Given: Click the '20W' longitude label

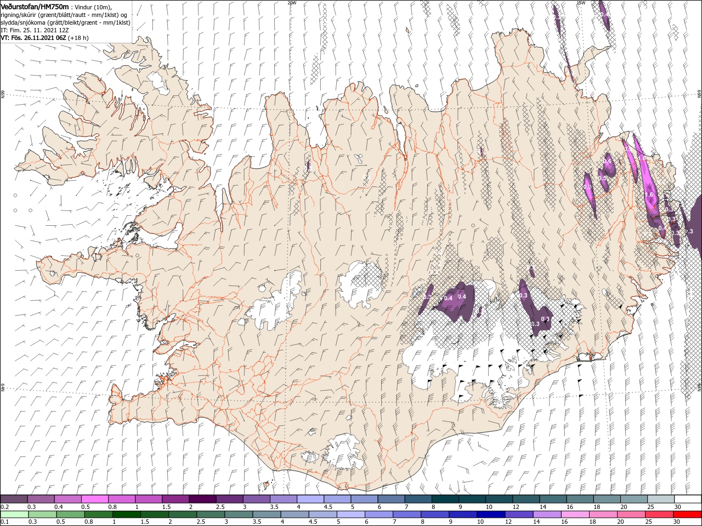Looking at the screenshot, I should pyautogui.click(x=292, y=3).
